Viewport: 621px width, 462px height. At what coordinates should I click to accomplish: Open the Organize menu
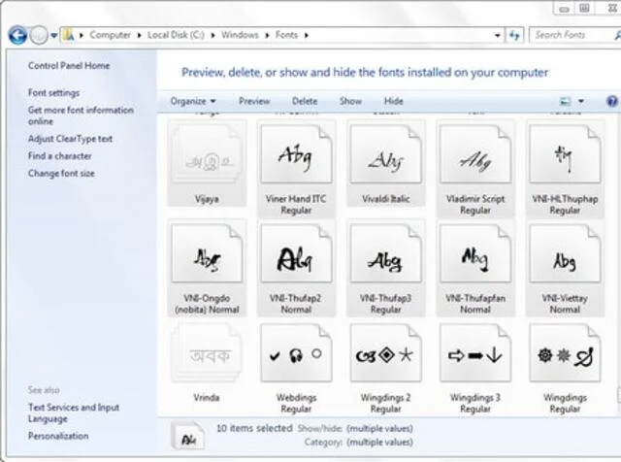193,101
